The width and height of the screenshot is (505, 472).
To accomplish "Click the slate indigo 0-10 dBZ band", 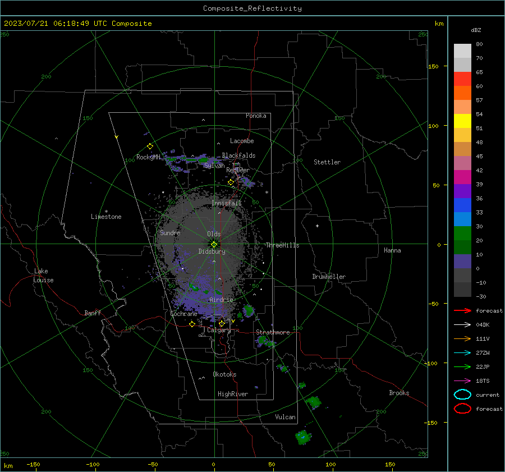I will click(462, 262).
